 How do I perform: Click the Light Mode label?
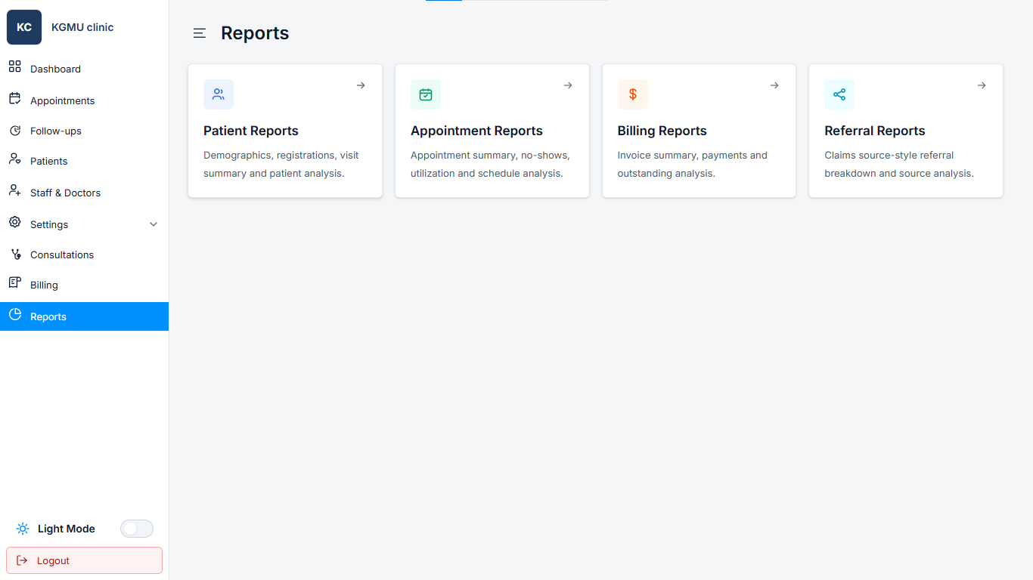(x=67, y=529)
